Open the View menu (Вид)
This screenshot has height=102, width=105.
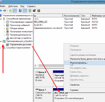pos(22,6)
